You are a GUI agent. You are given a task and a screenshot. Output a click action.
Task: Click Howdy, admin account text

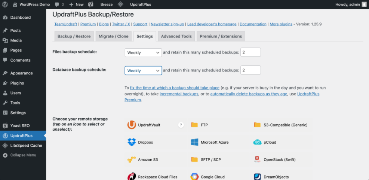tap(348, 4)
